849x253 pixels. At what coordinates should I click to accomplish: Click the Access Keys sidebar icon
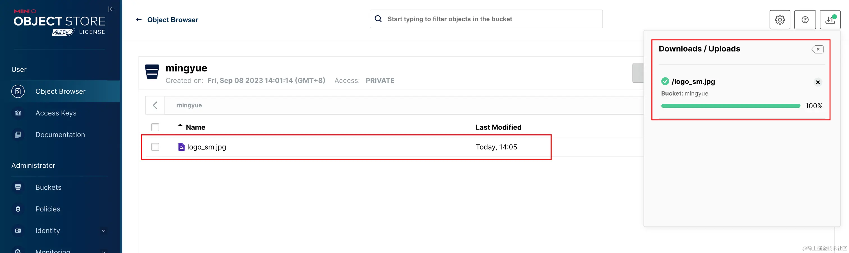pos(18,113)
